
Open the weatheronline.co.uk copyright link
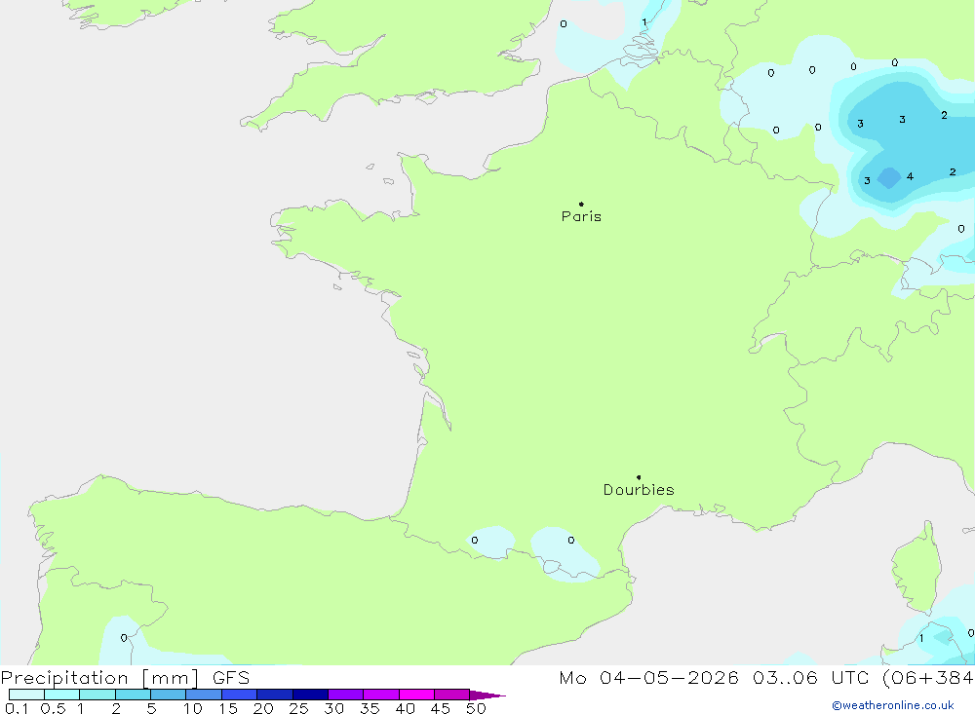point(893,705)
